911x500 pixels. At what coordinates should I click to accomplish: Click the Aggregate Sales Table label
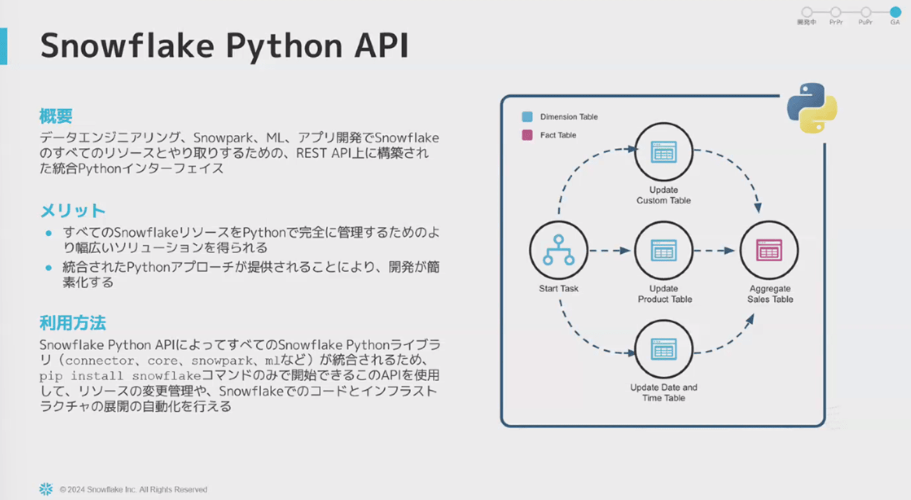click(x=770, y=293)
